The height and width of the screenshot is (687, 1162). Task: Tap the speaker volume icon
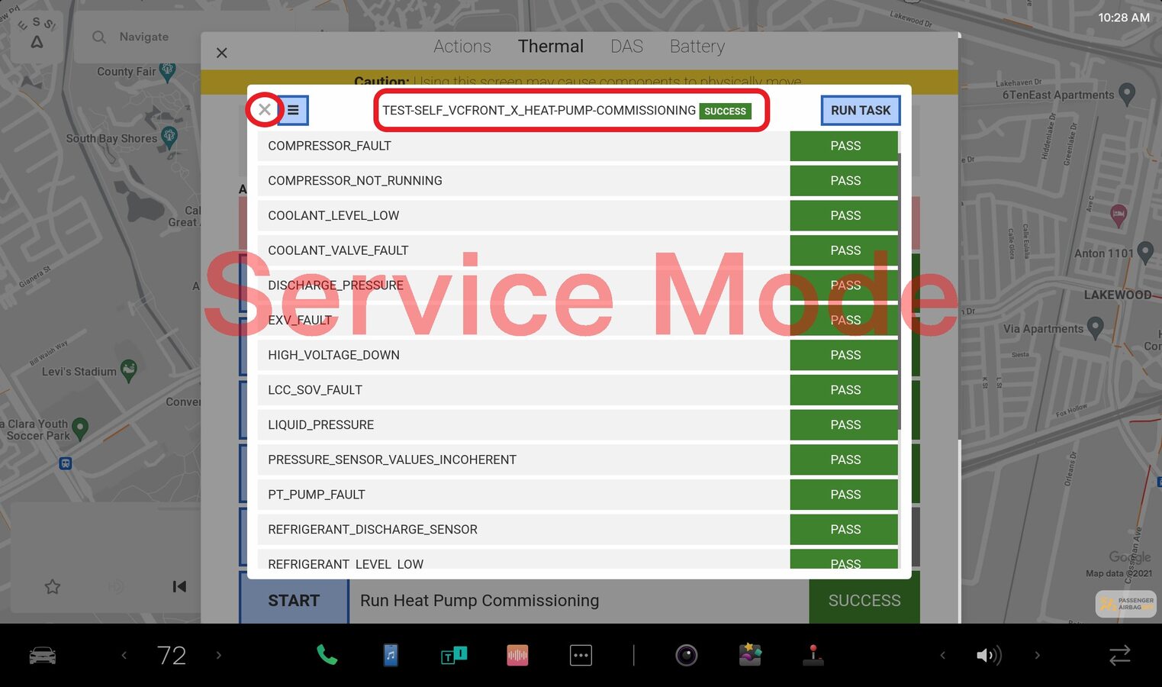989,655
